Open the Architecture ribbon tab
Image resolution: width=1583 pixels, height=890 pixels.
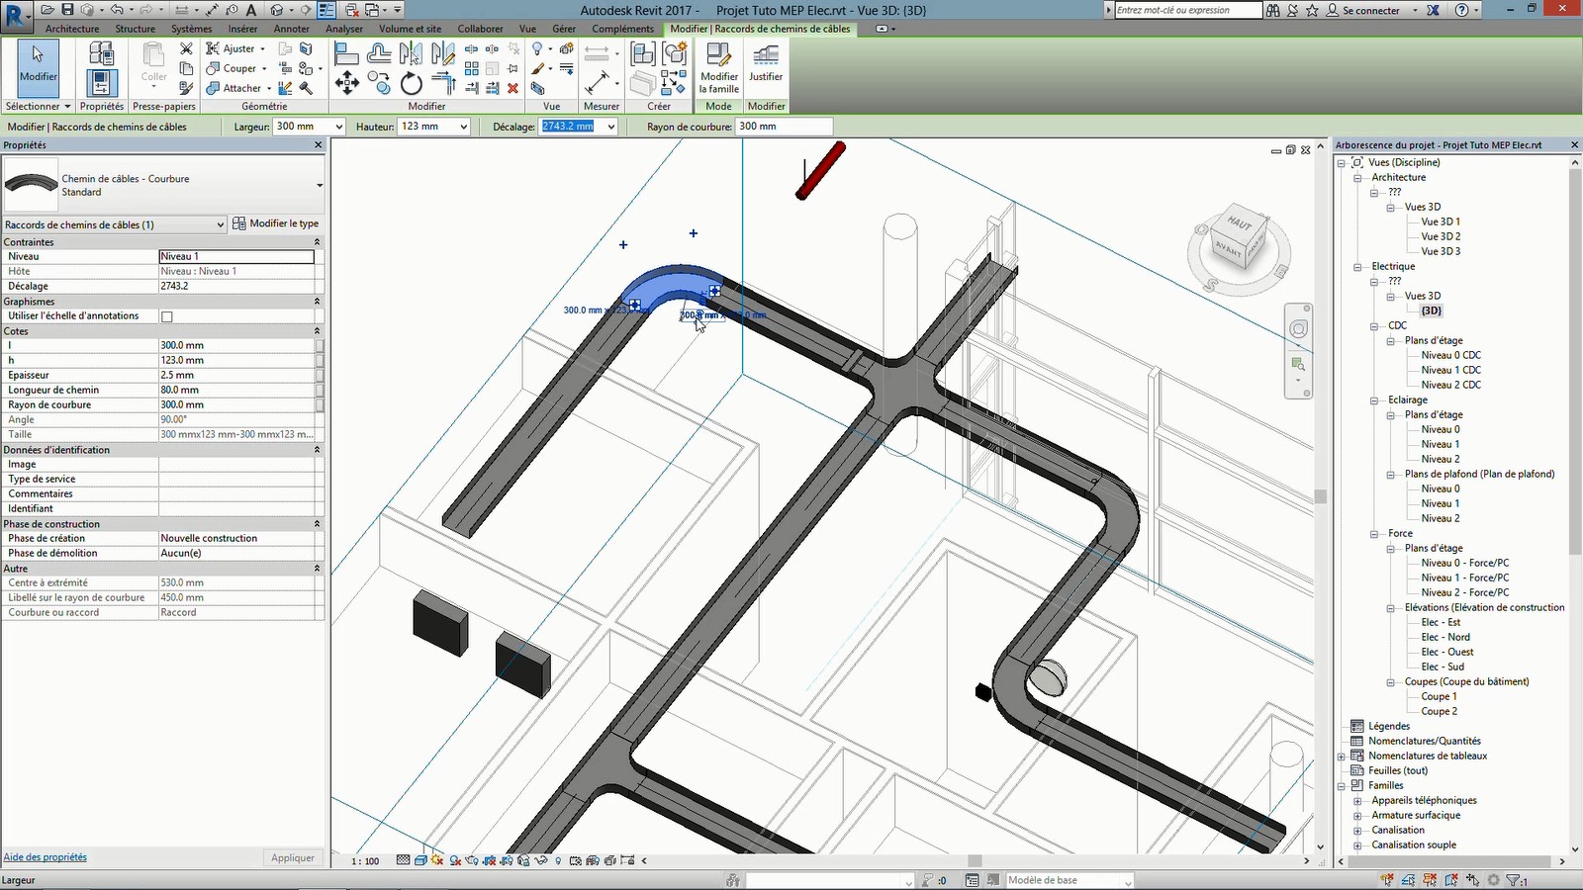(x=72, y=29)
